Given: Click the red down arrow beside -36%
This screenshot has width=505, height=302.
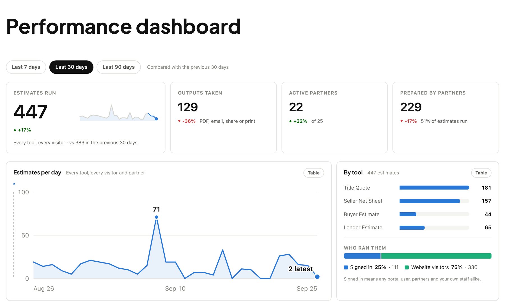Looking at the screenshot, I should click(x=179, y=121).
